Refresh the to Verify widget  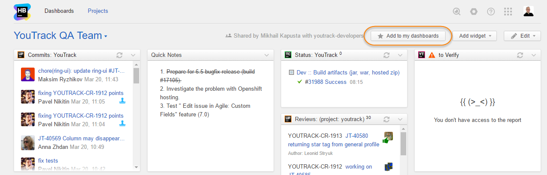520,55
